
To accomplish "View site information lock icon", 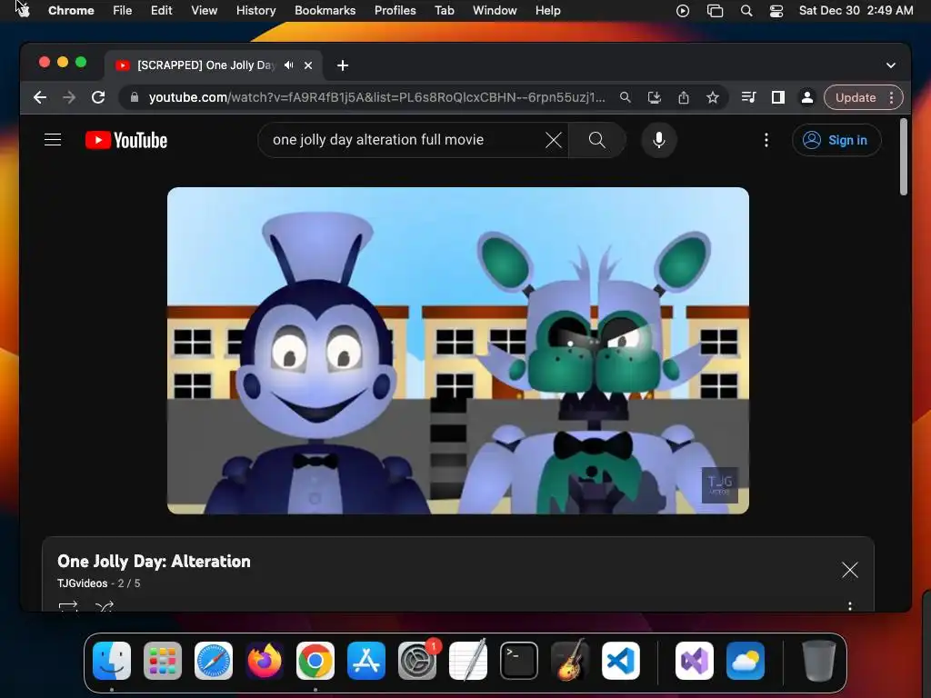I will click(x=135, y=97).
